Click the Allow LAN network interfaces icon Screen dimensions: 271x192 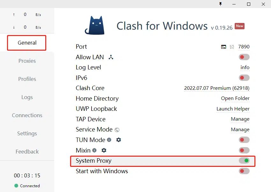click(111, 57)
